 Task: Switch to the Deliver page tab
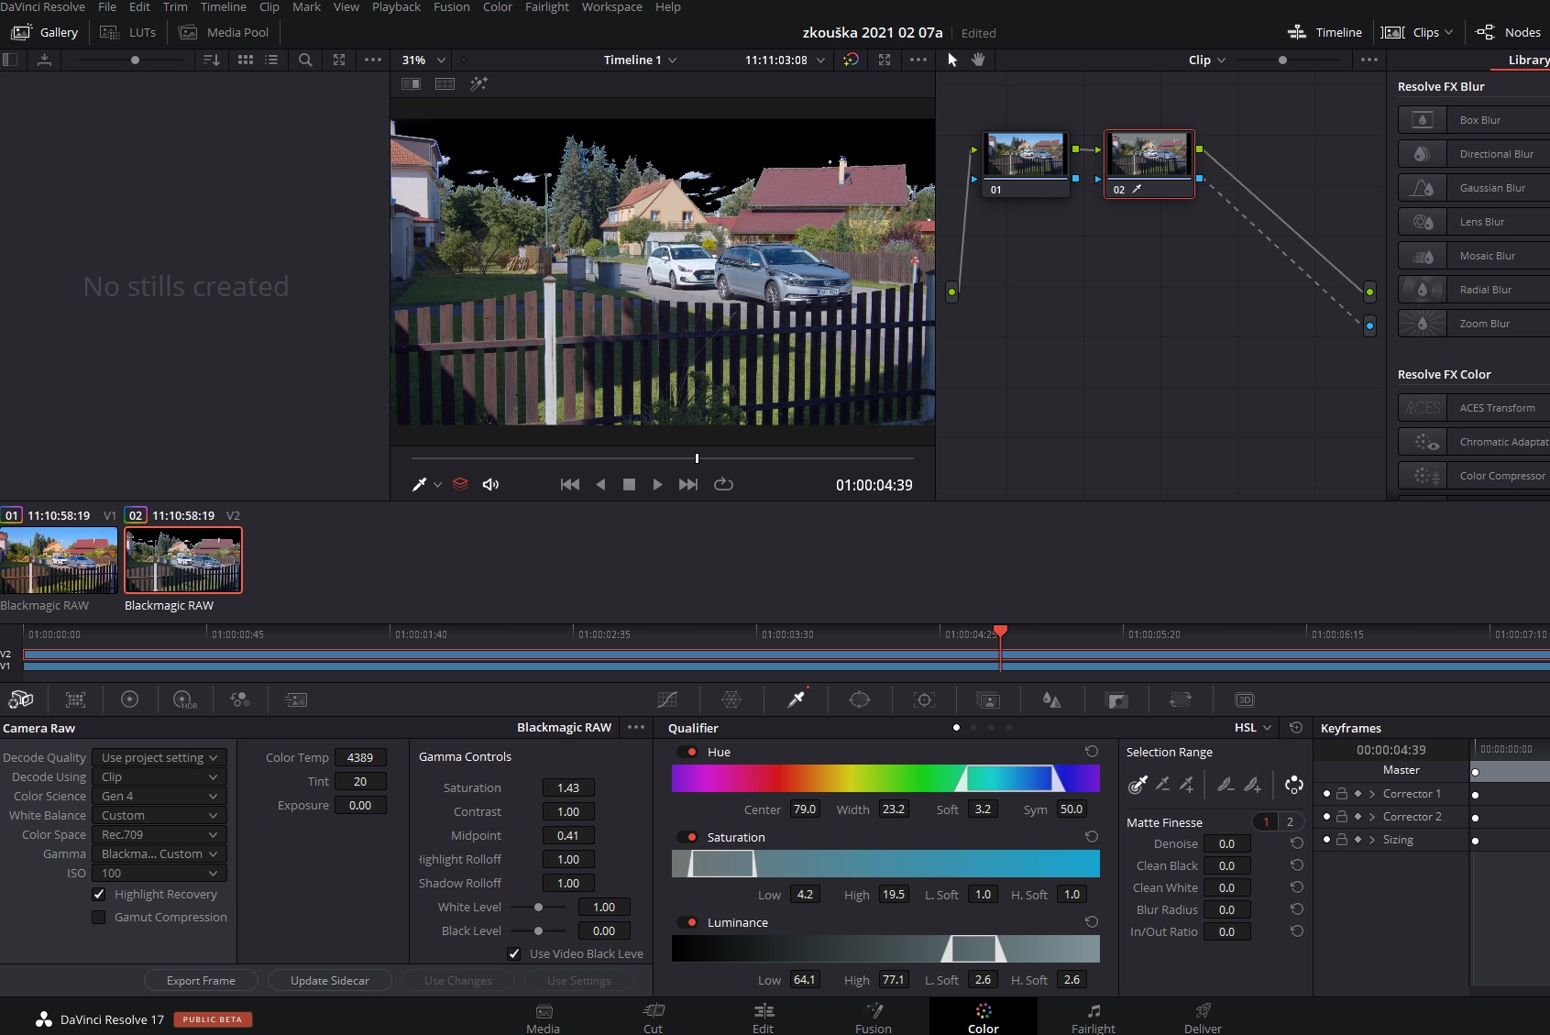pyautogui.click(x=1203, y=1017)
